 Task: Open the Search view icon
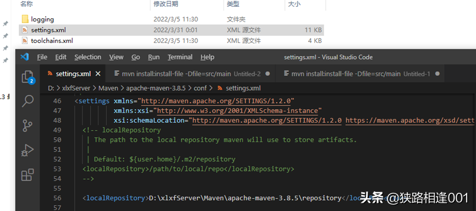pos(28,101)
